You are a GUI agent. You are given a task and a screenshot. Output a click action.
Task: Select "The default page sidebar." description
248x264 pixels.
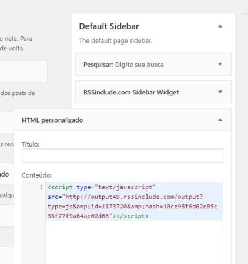coord(116,41)
